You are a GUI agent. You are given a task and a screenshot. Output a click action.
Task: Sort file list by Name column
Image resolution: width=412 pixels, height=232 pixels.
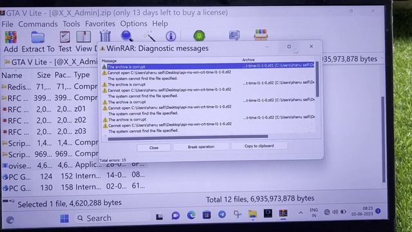coord(12,75)
